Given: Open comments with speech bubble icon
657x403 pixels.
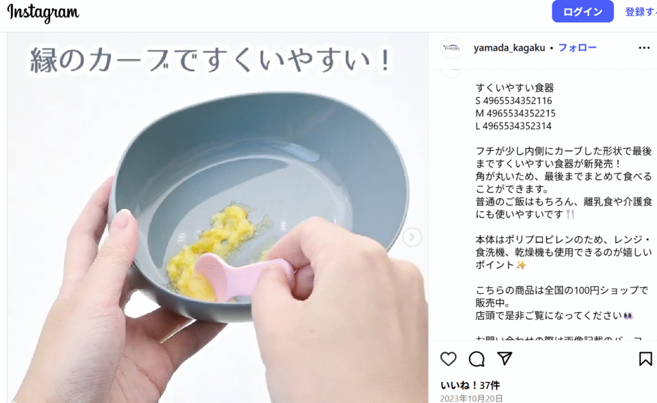Looking at the screenshot, I should pos(477,359).
